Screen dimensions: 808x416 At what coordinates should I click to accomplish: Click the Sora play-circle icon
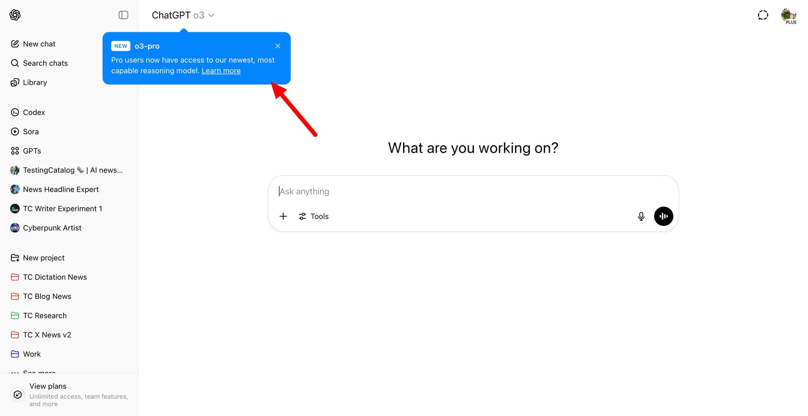15,131
